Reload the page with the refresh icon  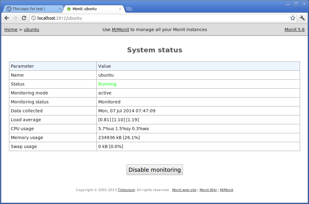pos(24,18)
